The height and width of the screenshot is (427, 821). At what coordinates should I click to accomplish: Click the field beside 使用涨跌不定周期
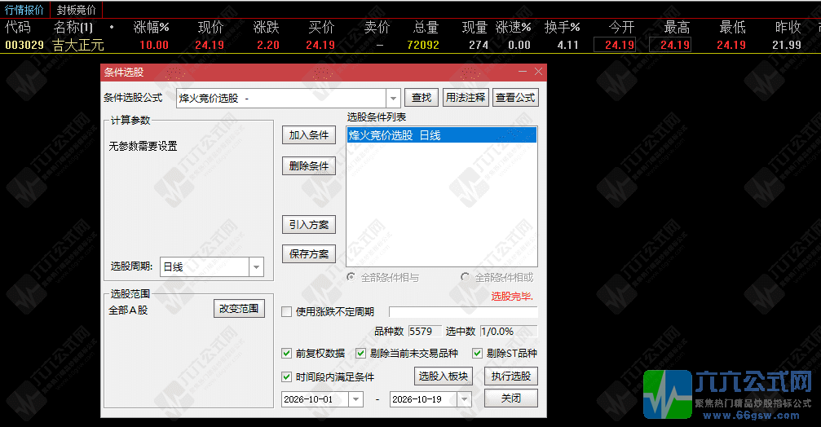point(463,312)
